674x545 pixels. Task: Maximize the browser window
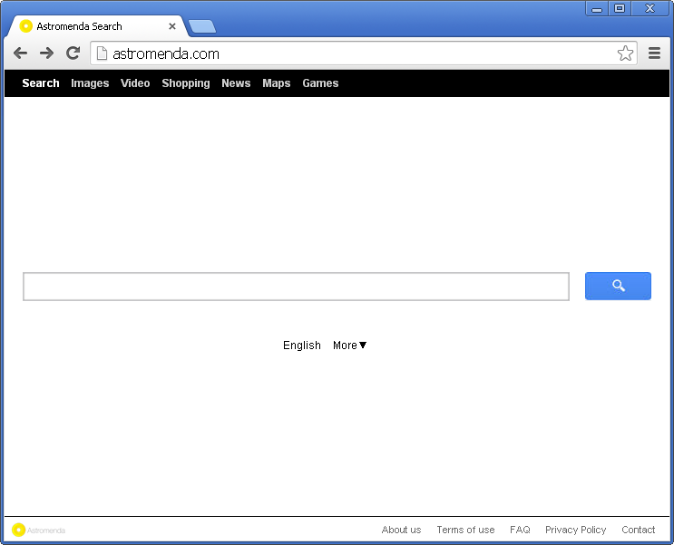click(x=620, y=8)
